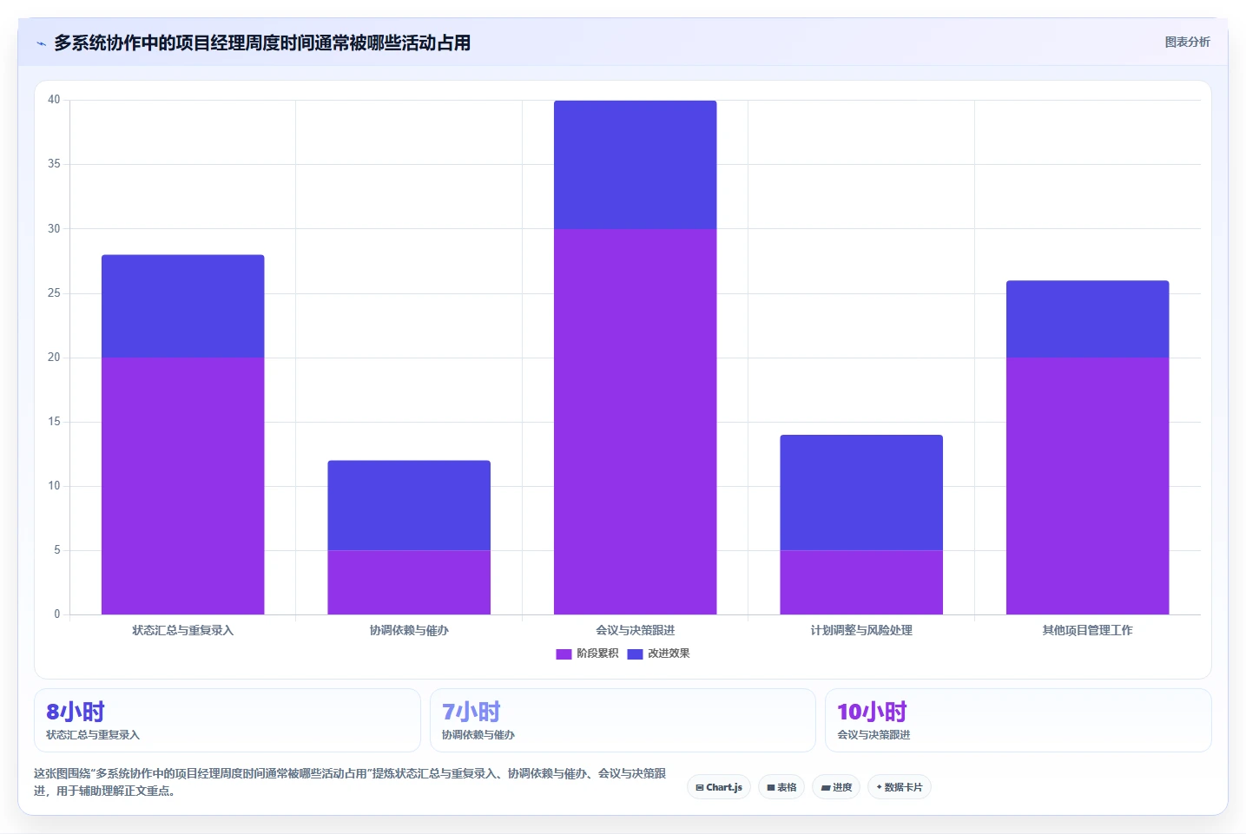This screenshot has height=834, width=1246.
Task: Click the axis label 协调依赖与催办
Action: click(x=409, y=631)
